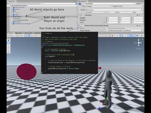151x113 pixels.
Task: Expand Shadow Play Floating Origin script foldout
Action: click(79, 26)
